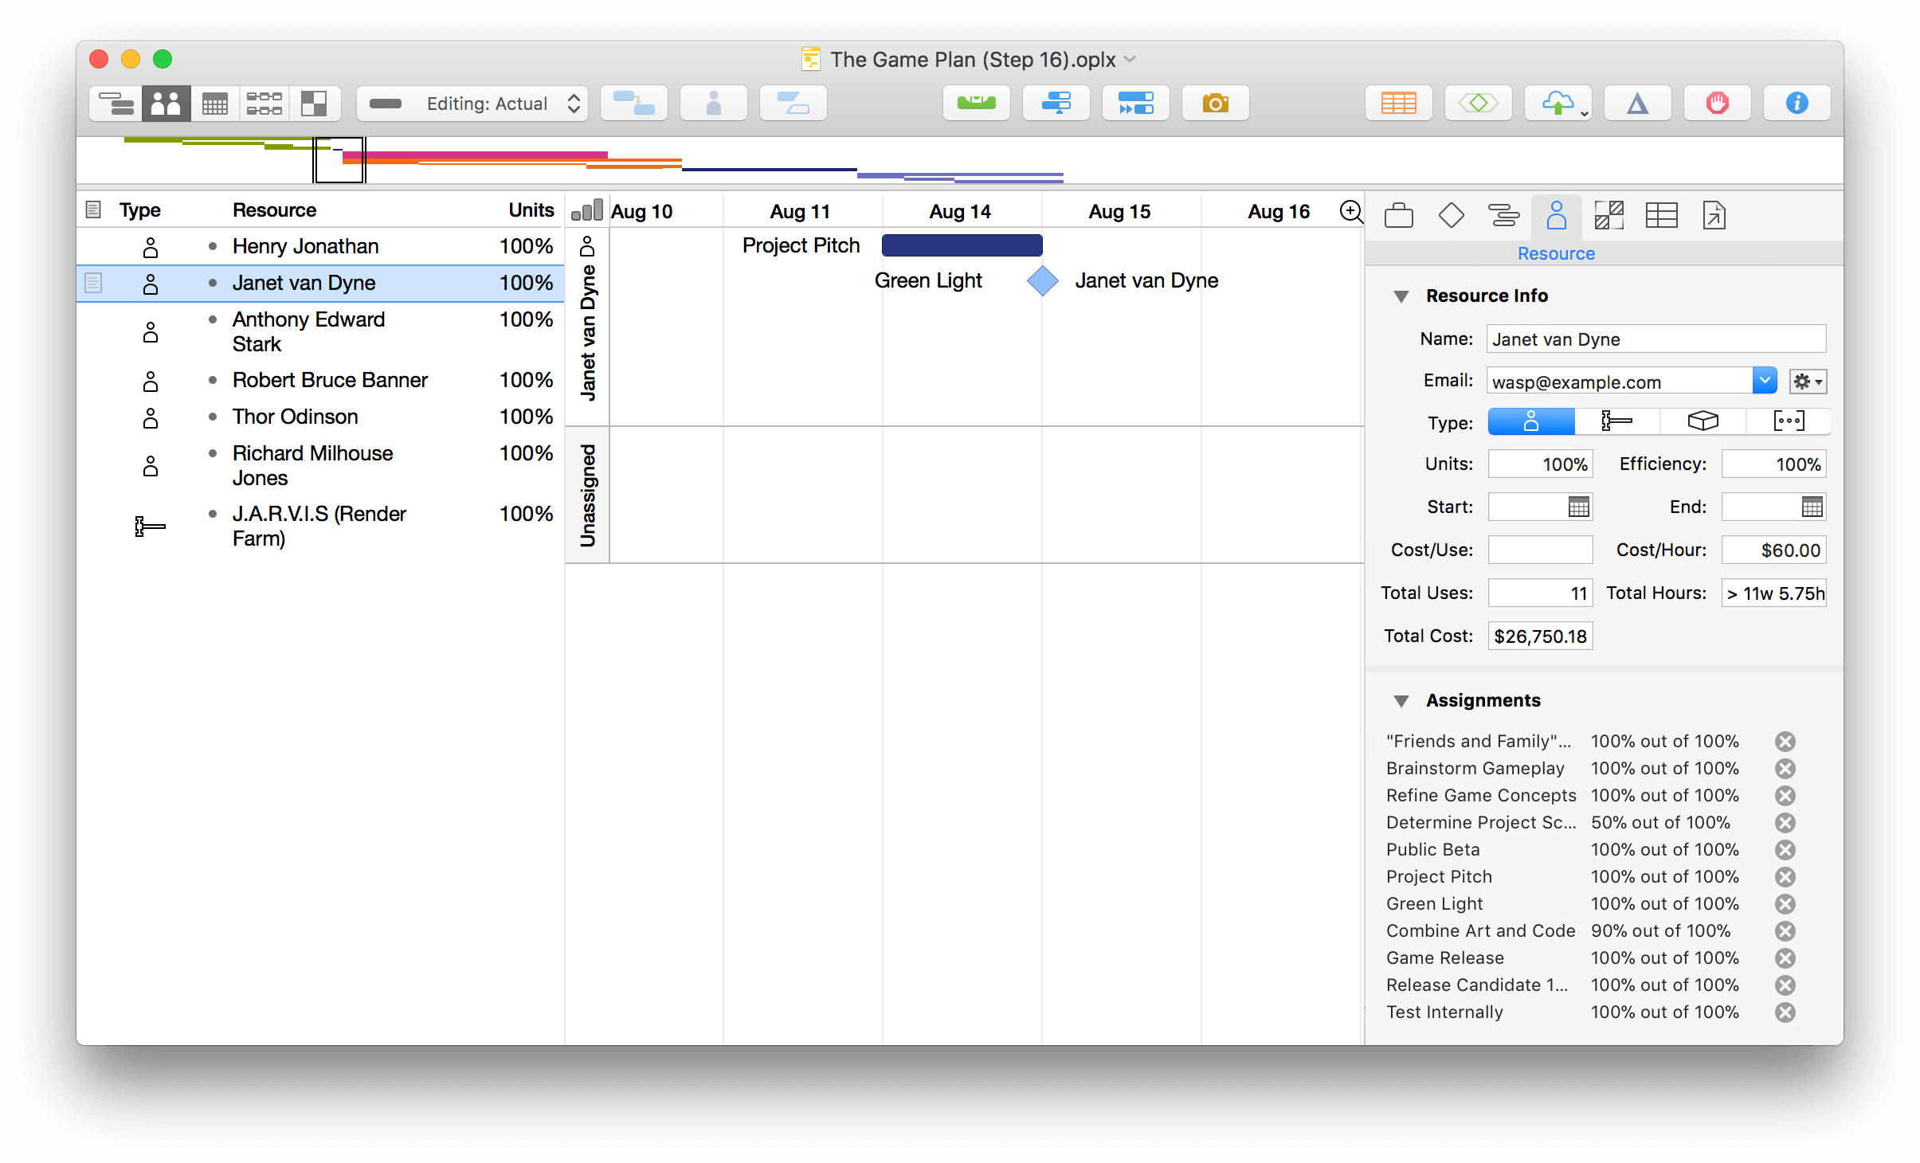
Task: Click the email field for Janet van Dyne
Action: point(1618,382)
